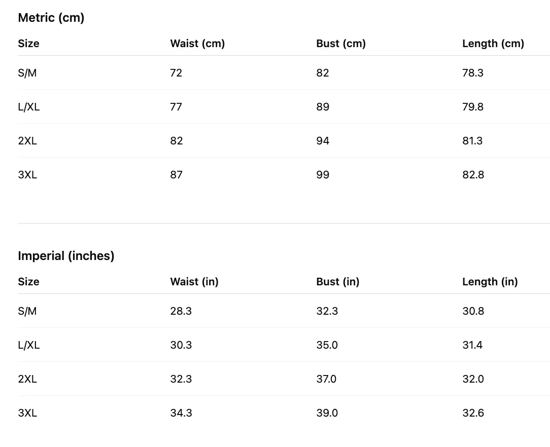Select the 37.0 bust value

click(x=326, y=379)
